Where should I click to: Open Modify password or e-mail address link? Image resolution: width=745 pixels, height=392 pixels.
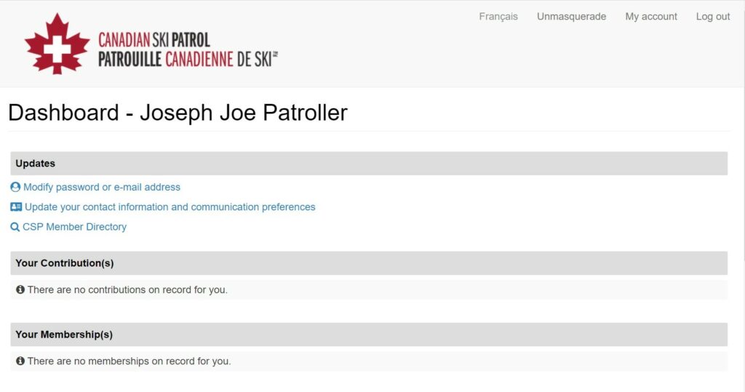click(x=102, y=187)
